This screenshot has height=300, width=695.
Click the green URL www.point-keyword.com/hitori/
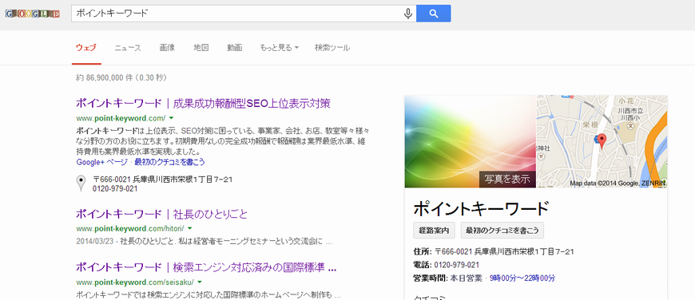pos(130,229)
